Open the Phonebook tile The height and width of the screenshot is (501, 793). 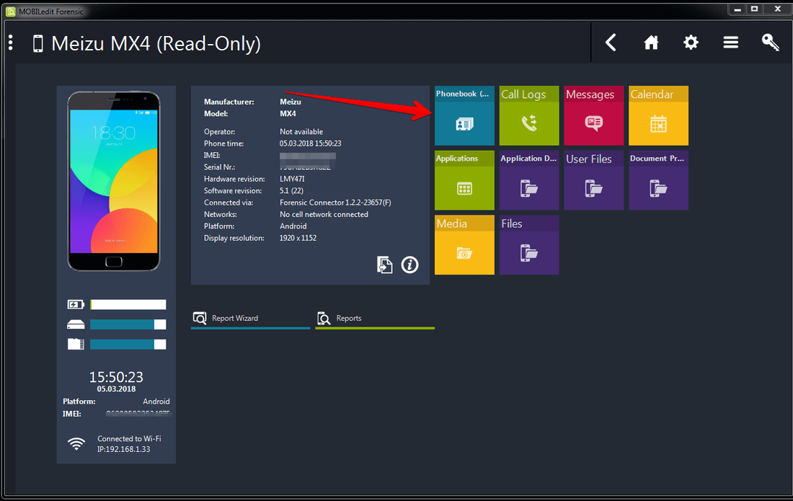(x=464, y=116)
